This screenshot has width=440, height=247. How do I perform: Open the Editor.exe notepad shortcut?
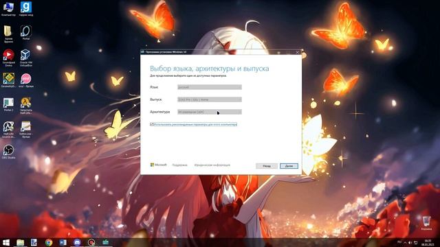(26, 129)
